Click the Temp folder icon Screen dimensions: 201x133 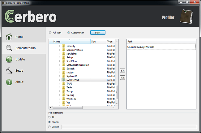tap(63, 91)
